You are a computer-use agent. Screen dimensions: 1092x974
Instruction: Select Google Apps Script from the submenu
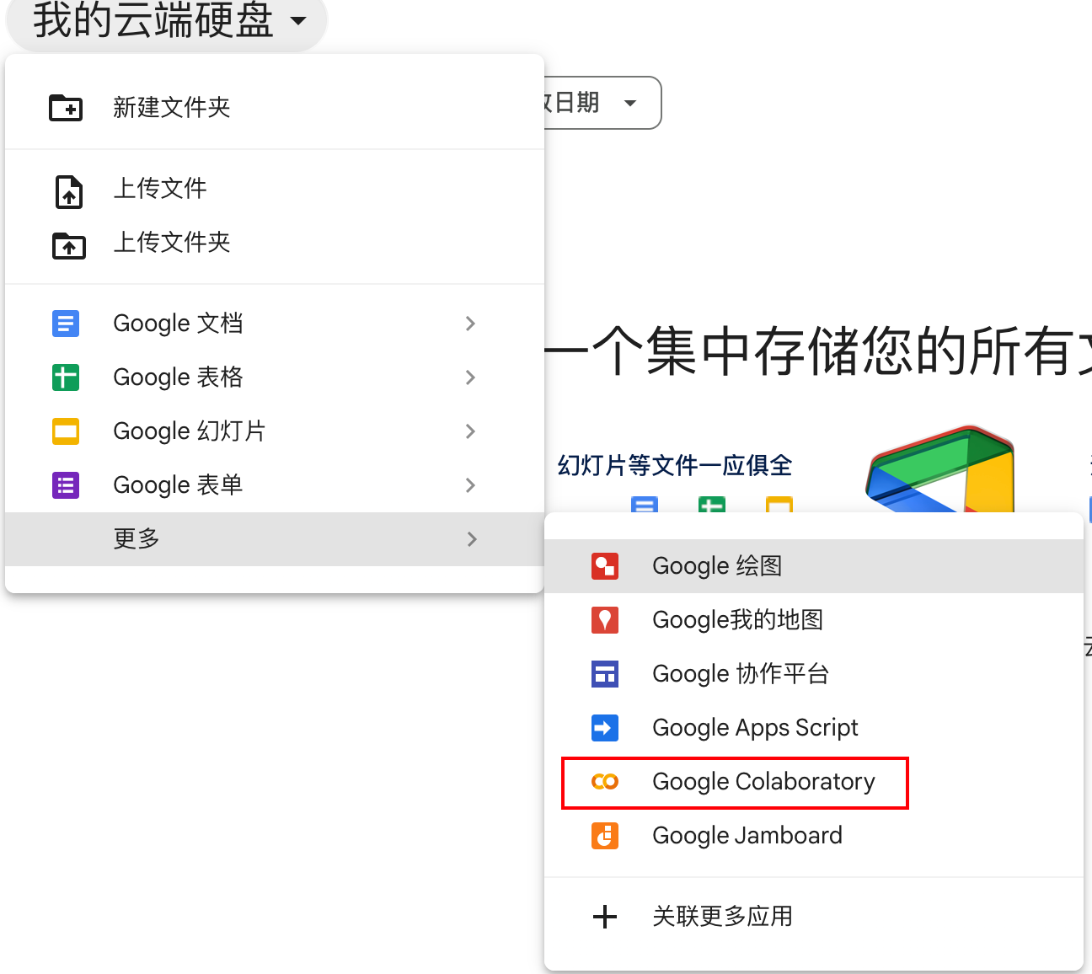pyautogui.click(x=814, y=728)
